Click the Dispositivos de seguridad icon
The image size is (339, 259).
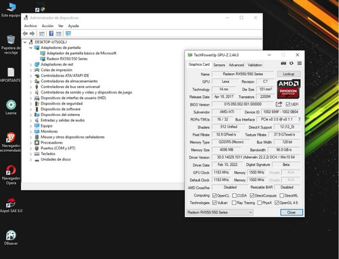(37, 104)
